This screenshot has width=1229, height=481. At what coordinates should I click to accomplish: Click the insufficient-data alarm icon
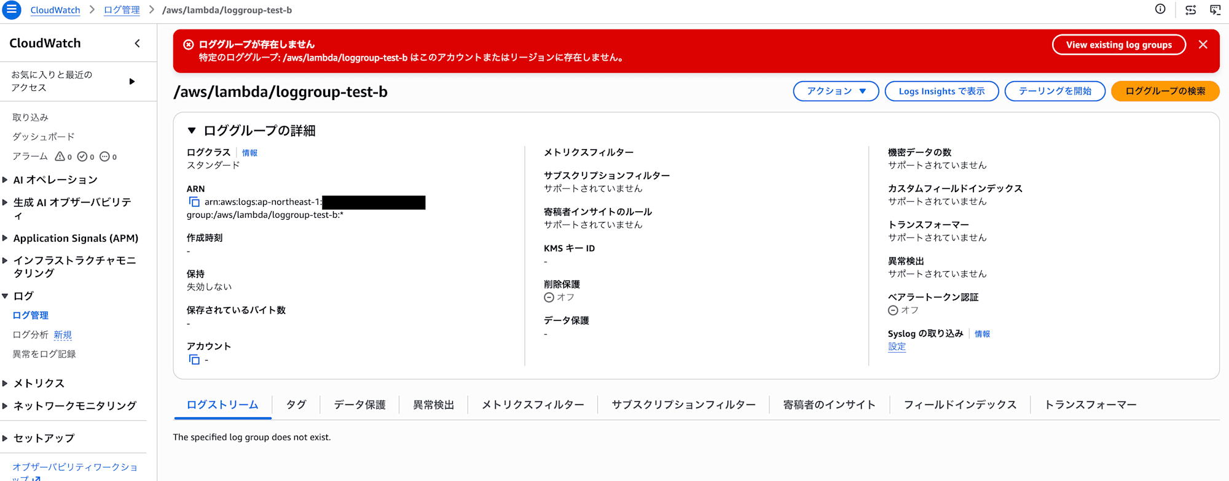[x=104, y=156]
